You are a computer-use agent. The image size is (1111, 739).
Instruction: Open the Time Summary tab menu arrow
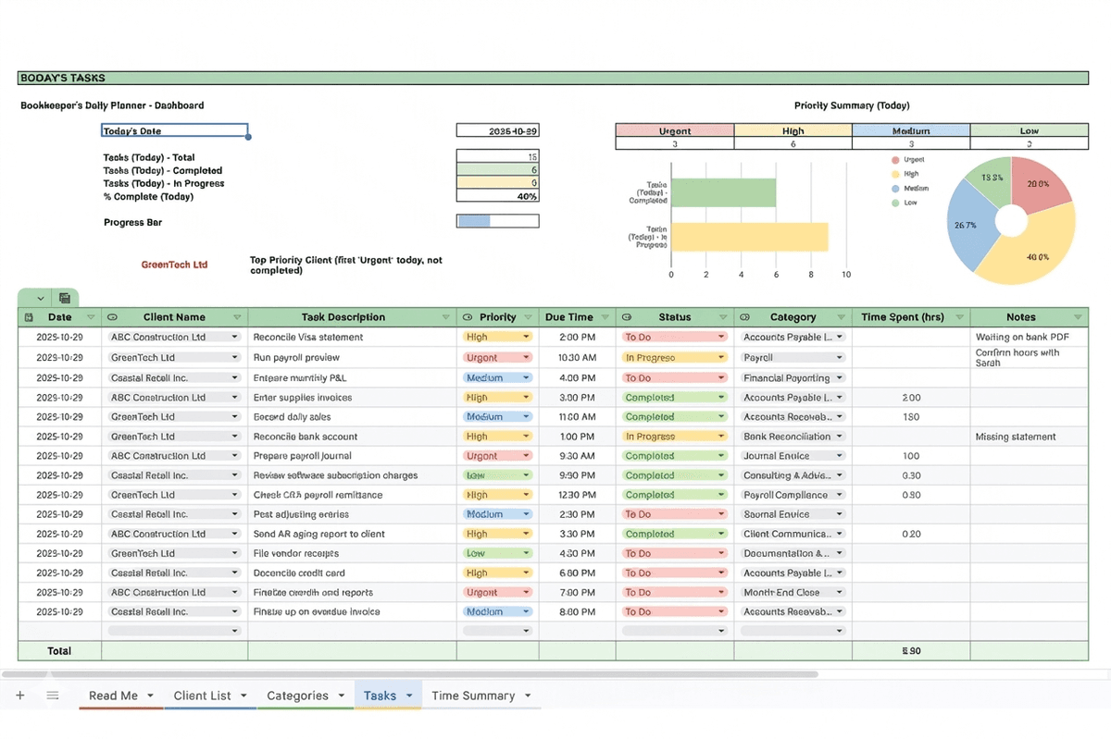click(x=529, y=696)
